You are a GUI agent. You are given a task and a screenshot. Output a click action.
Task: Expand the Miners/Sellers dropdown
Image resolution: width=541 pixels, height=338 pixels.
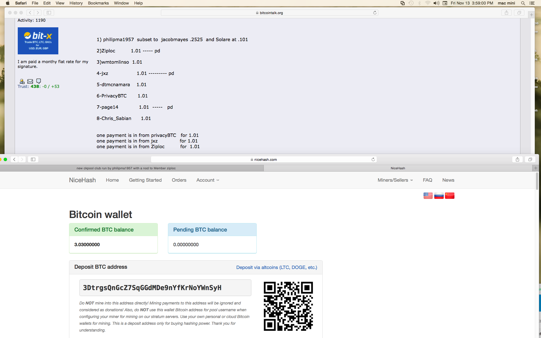pyautogui.click(x=395, y=180)
